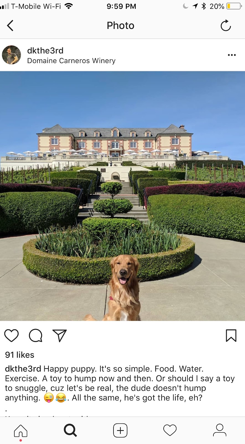Screen dimensions: 245x444
Task: Tap the battery indicator in status bar
Action: [234, 6]
